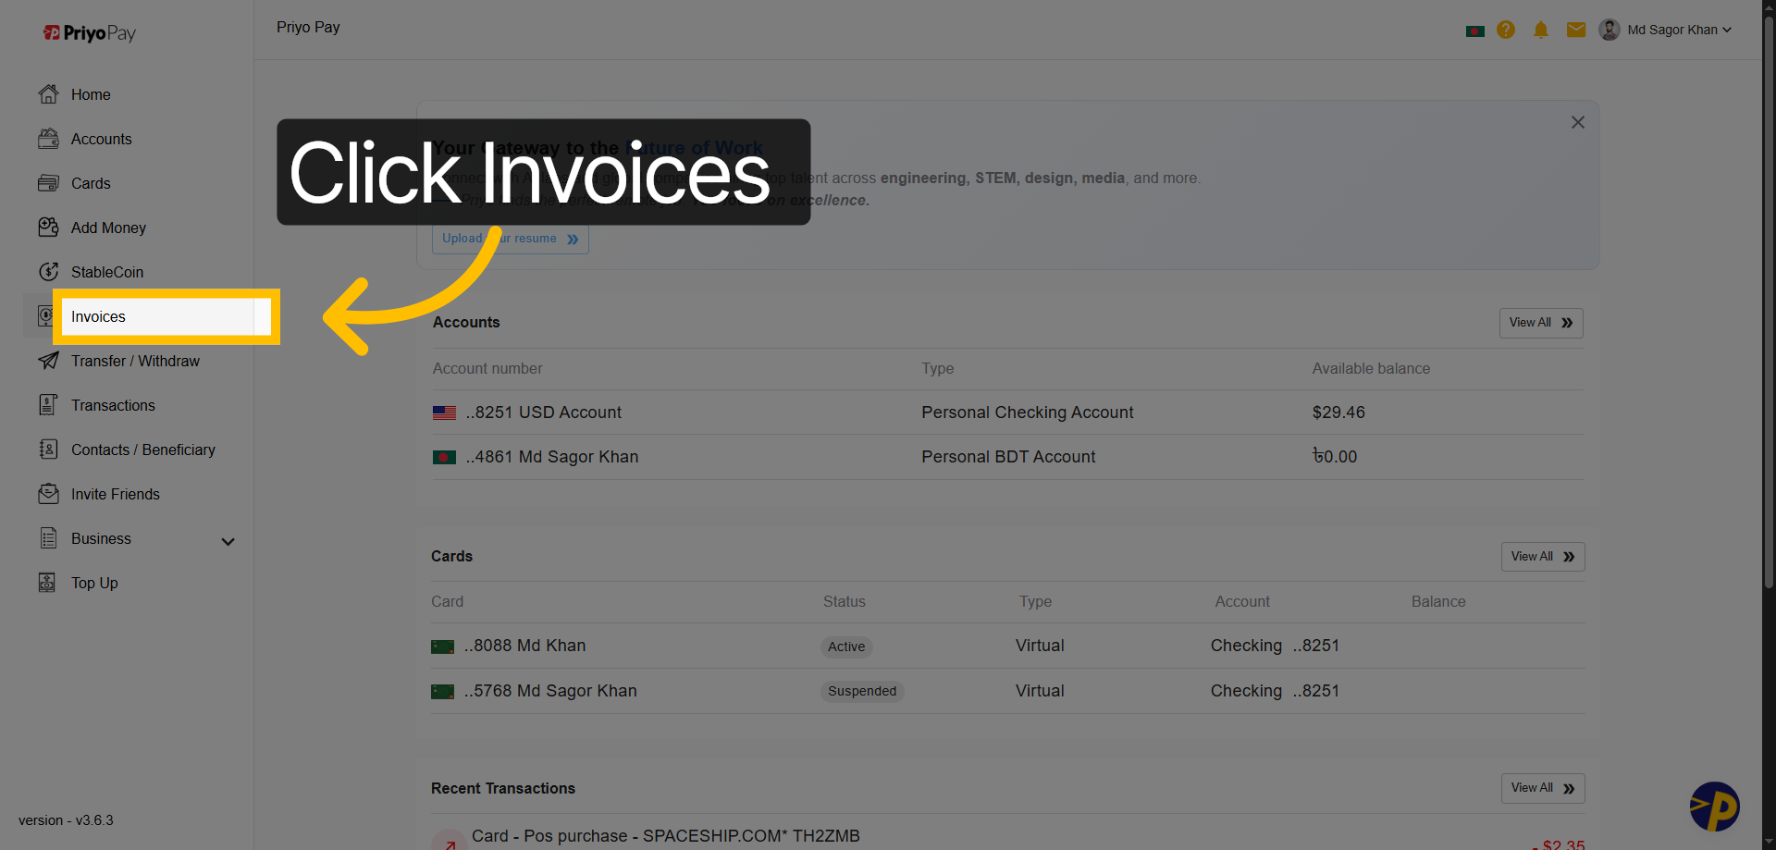Click the user avatar image
The image size is (1776, 850).
click(x=1609, y=30)
